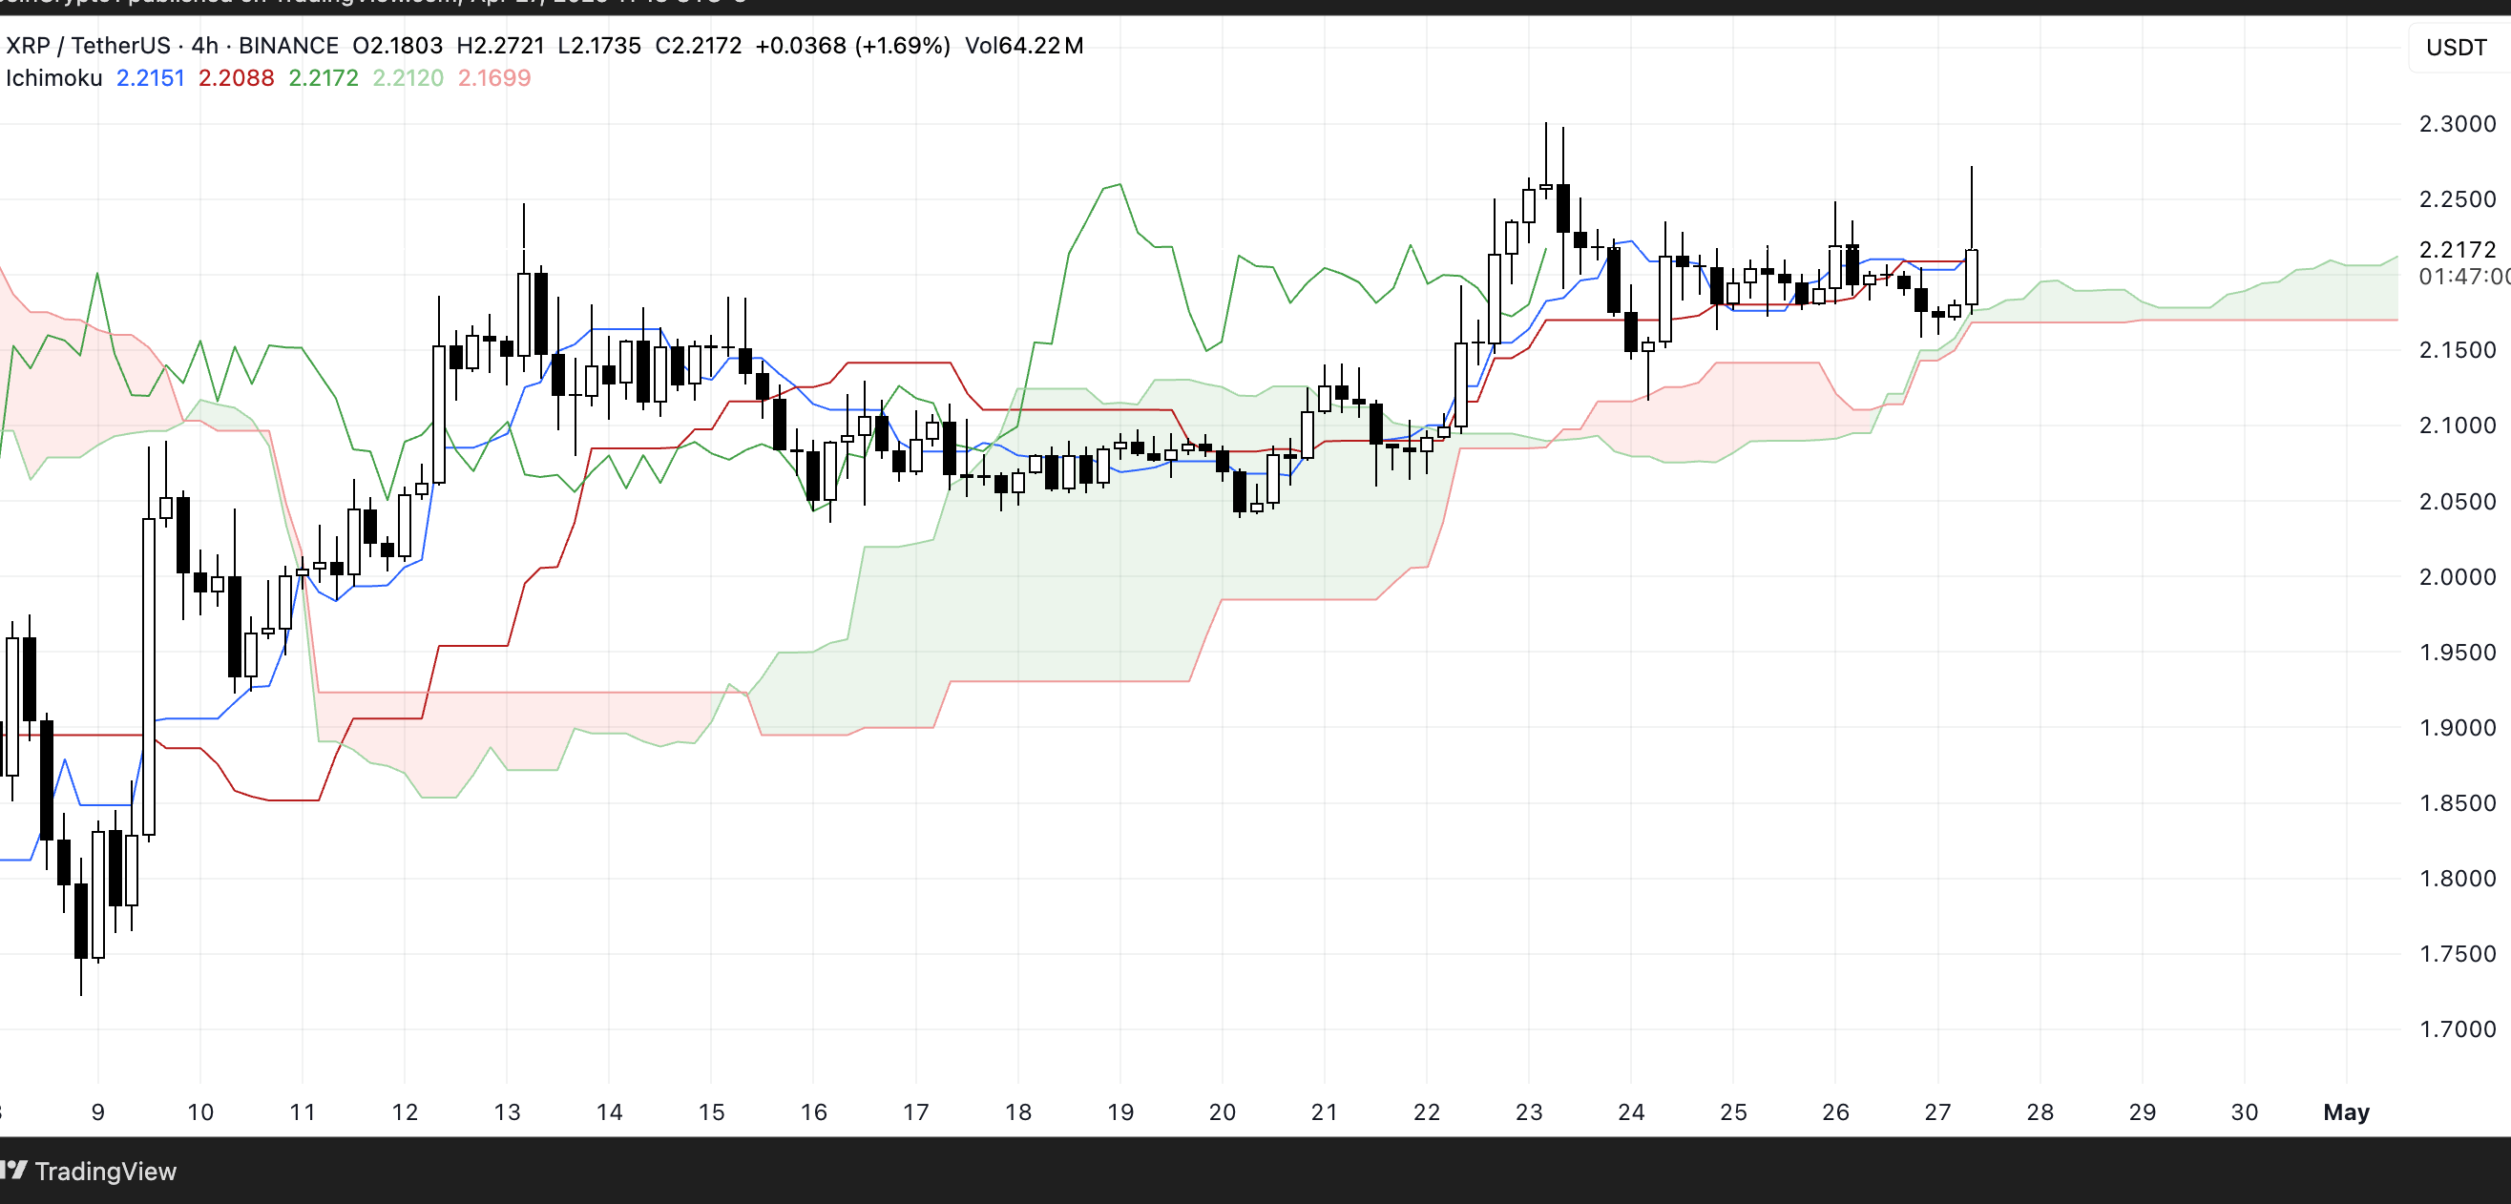Click the 2.3000 price axis label
Image resolution: width=2511 pixels, height=1204 pixels.
2458,124
